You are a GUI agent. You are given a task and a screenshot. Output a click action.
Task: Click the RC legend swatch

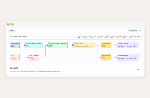pyautogui.click(x=123, y=37)
